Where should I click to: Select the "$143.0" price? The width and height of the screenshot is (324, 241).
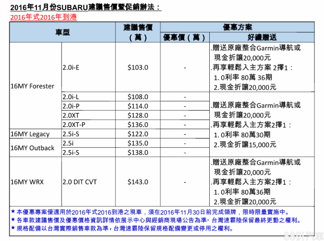[x=138, y=182]
